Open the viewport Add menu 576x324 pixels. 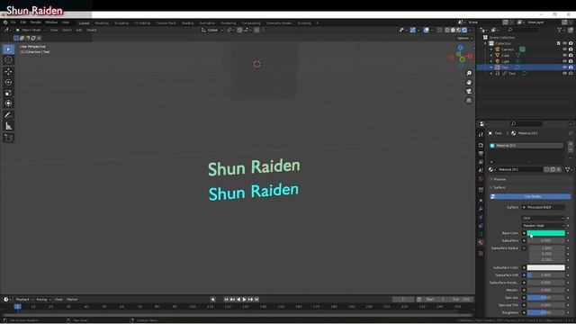[78, 30]
